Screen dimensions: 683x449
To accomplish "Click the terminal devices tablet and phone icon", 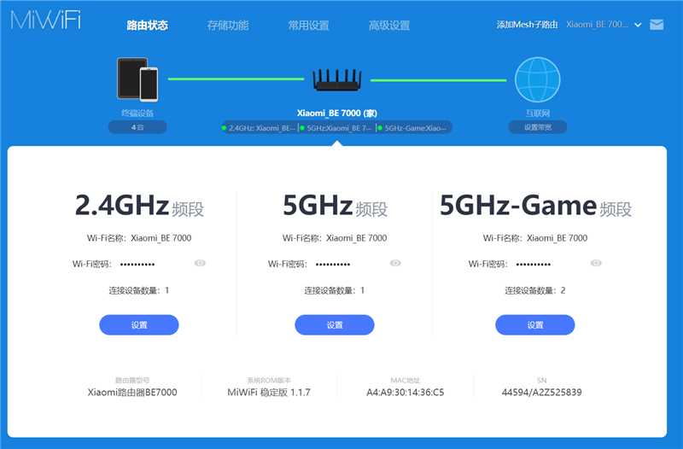I will click(137, 79).
